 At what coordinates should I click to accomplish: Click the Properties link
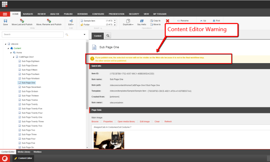[x=108, y=121]
